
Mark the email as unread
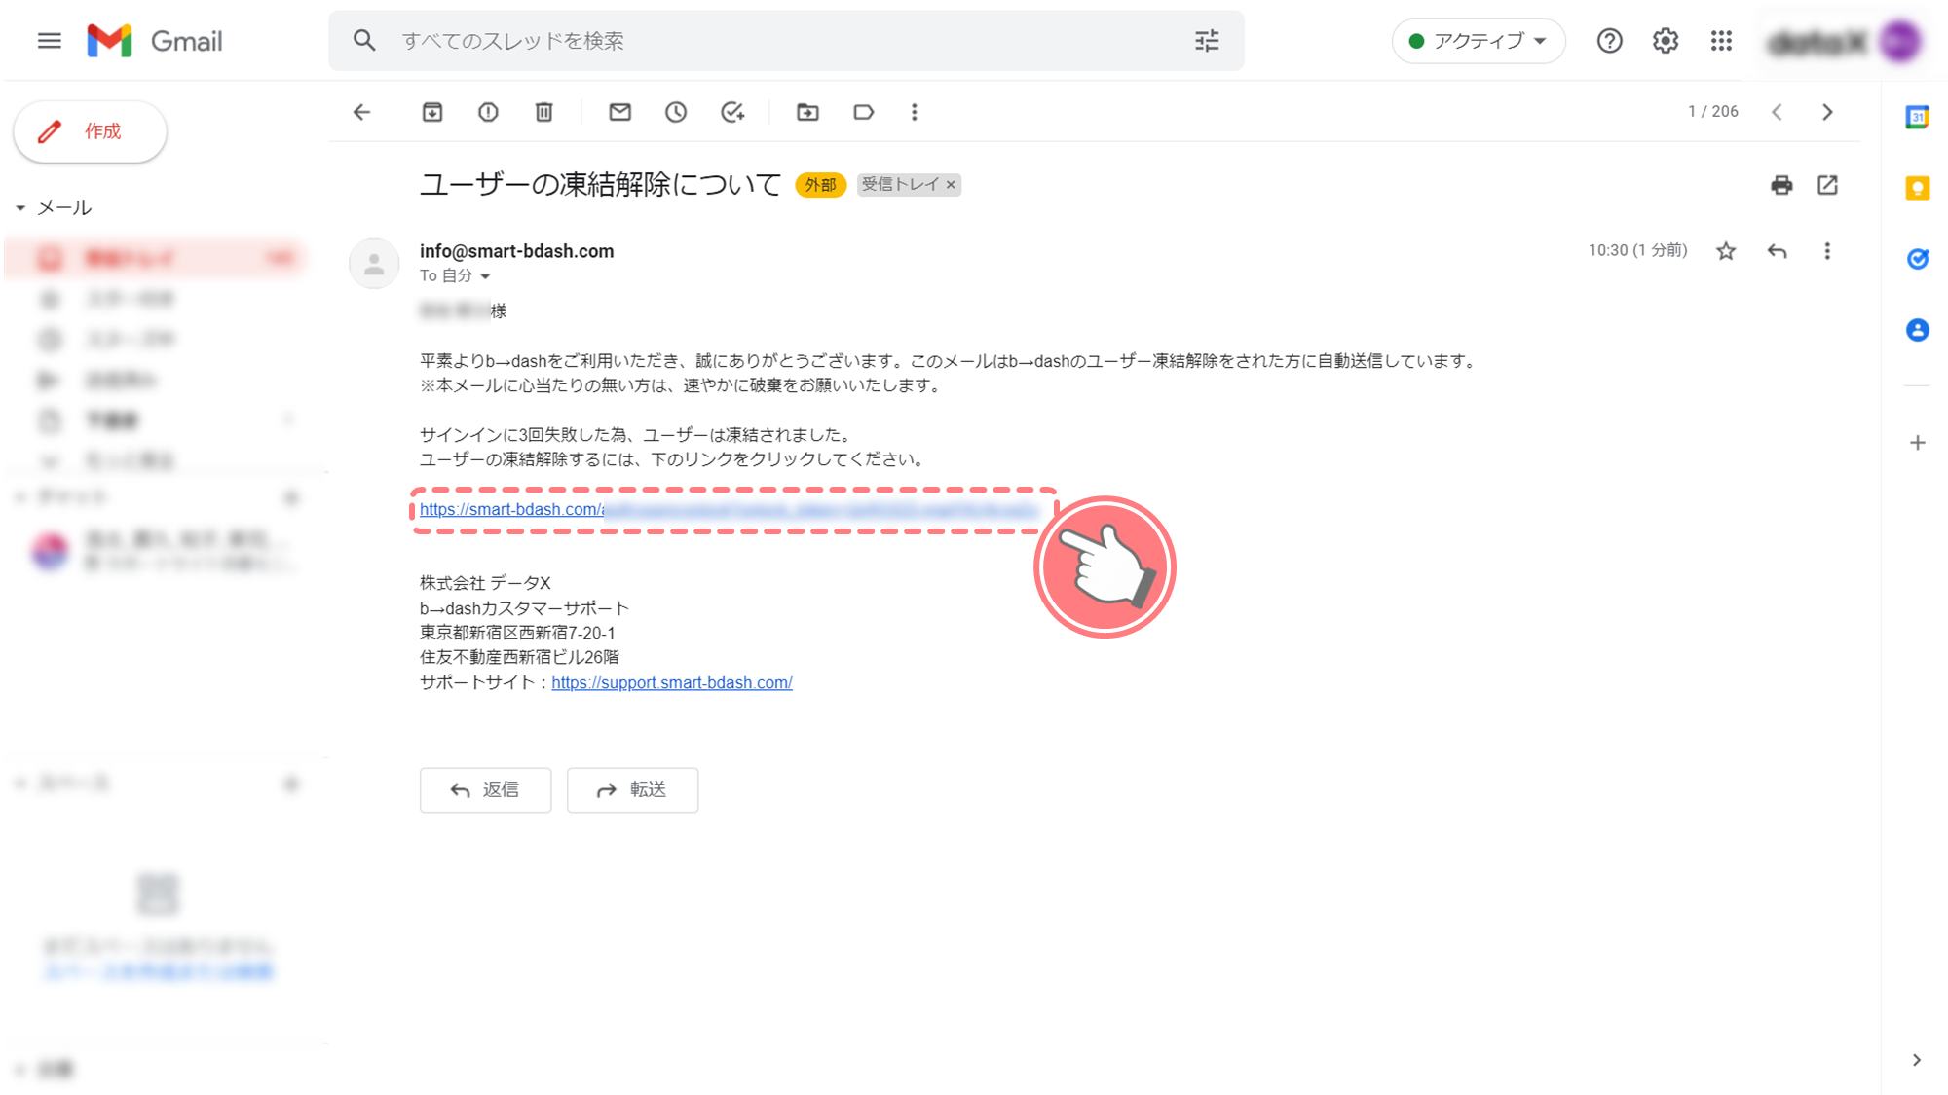click(x=620, y=112)
